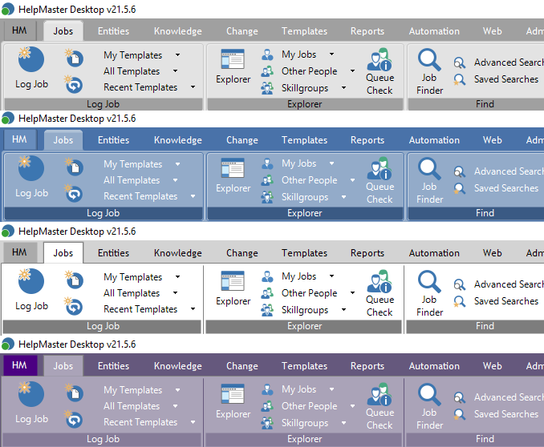
Task: Click Advanced Search icon in white ribbon
Action: click(459, 285)
